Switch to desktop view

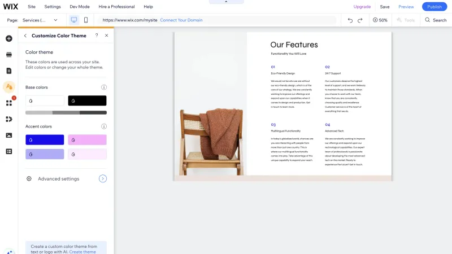point(74,20)
